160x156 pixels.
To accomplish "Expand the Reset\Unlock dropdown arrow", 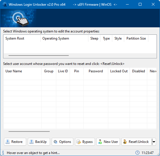I will (x=154, y=142).
